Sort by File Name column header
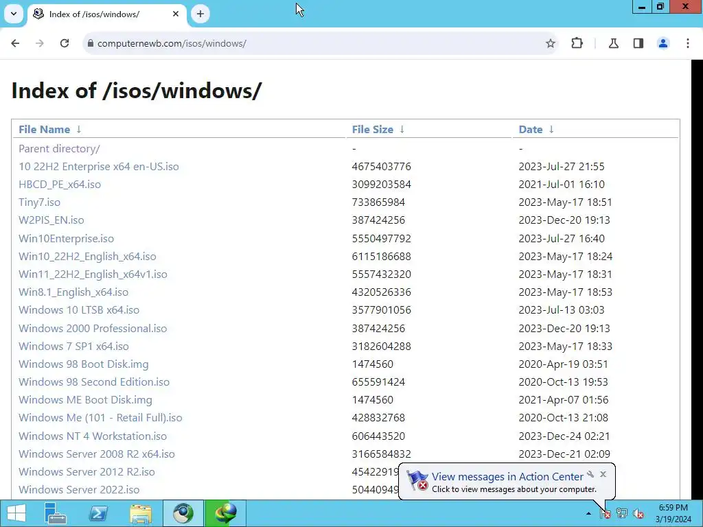The width and height of the screenshot is (703, 527). click(x=45, y=130)
